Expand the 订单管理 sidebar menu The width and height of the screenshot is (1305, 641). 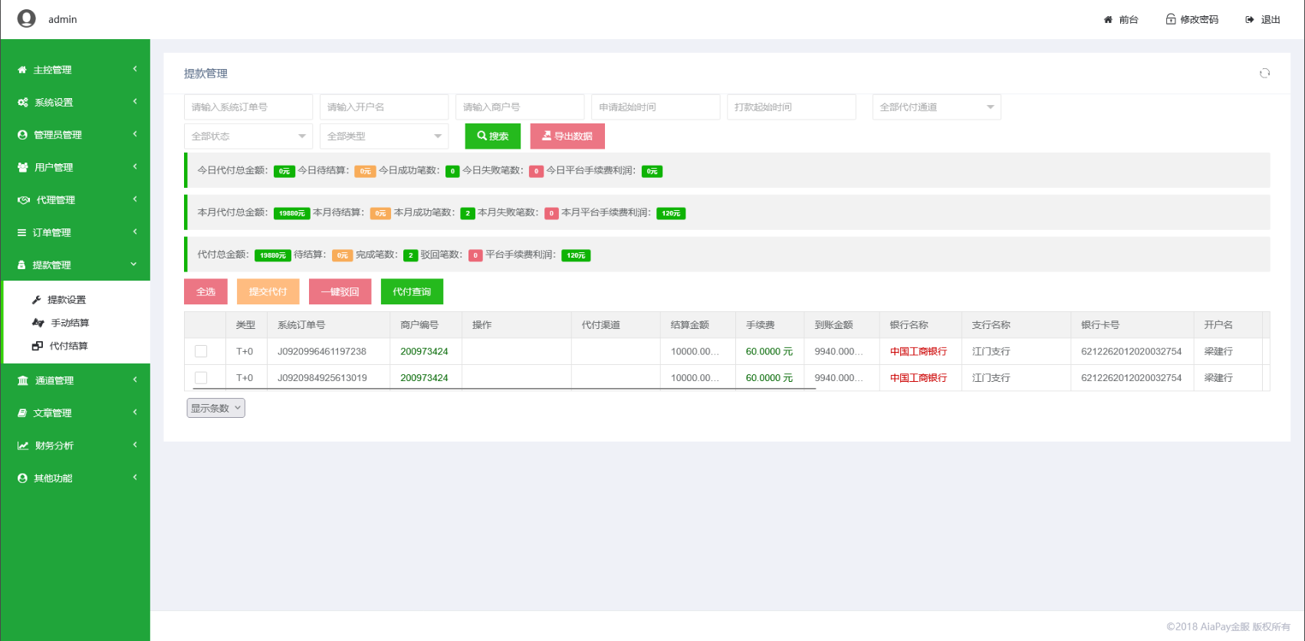tap(75, 232)
